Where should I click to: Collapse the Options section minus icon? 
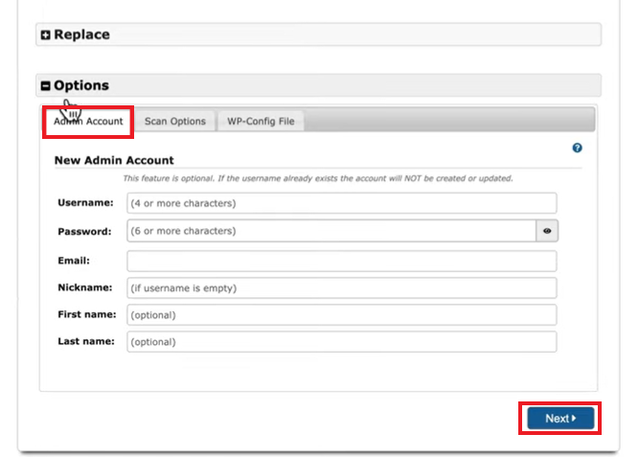(46, 86)
